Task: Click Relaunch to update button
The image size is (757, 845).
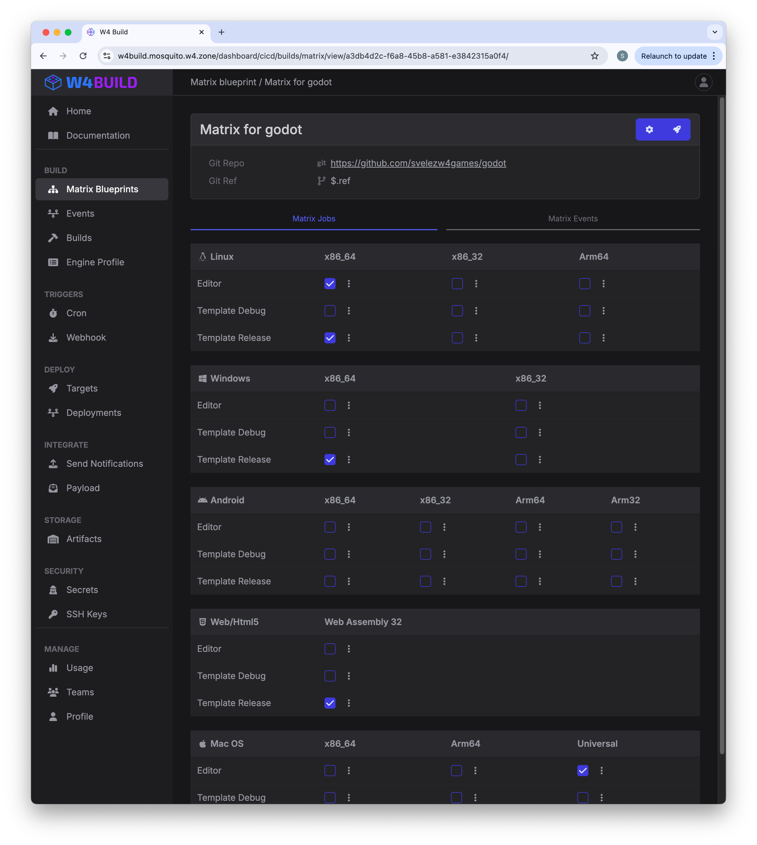Action: 674,56
